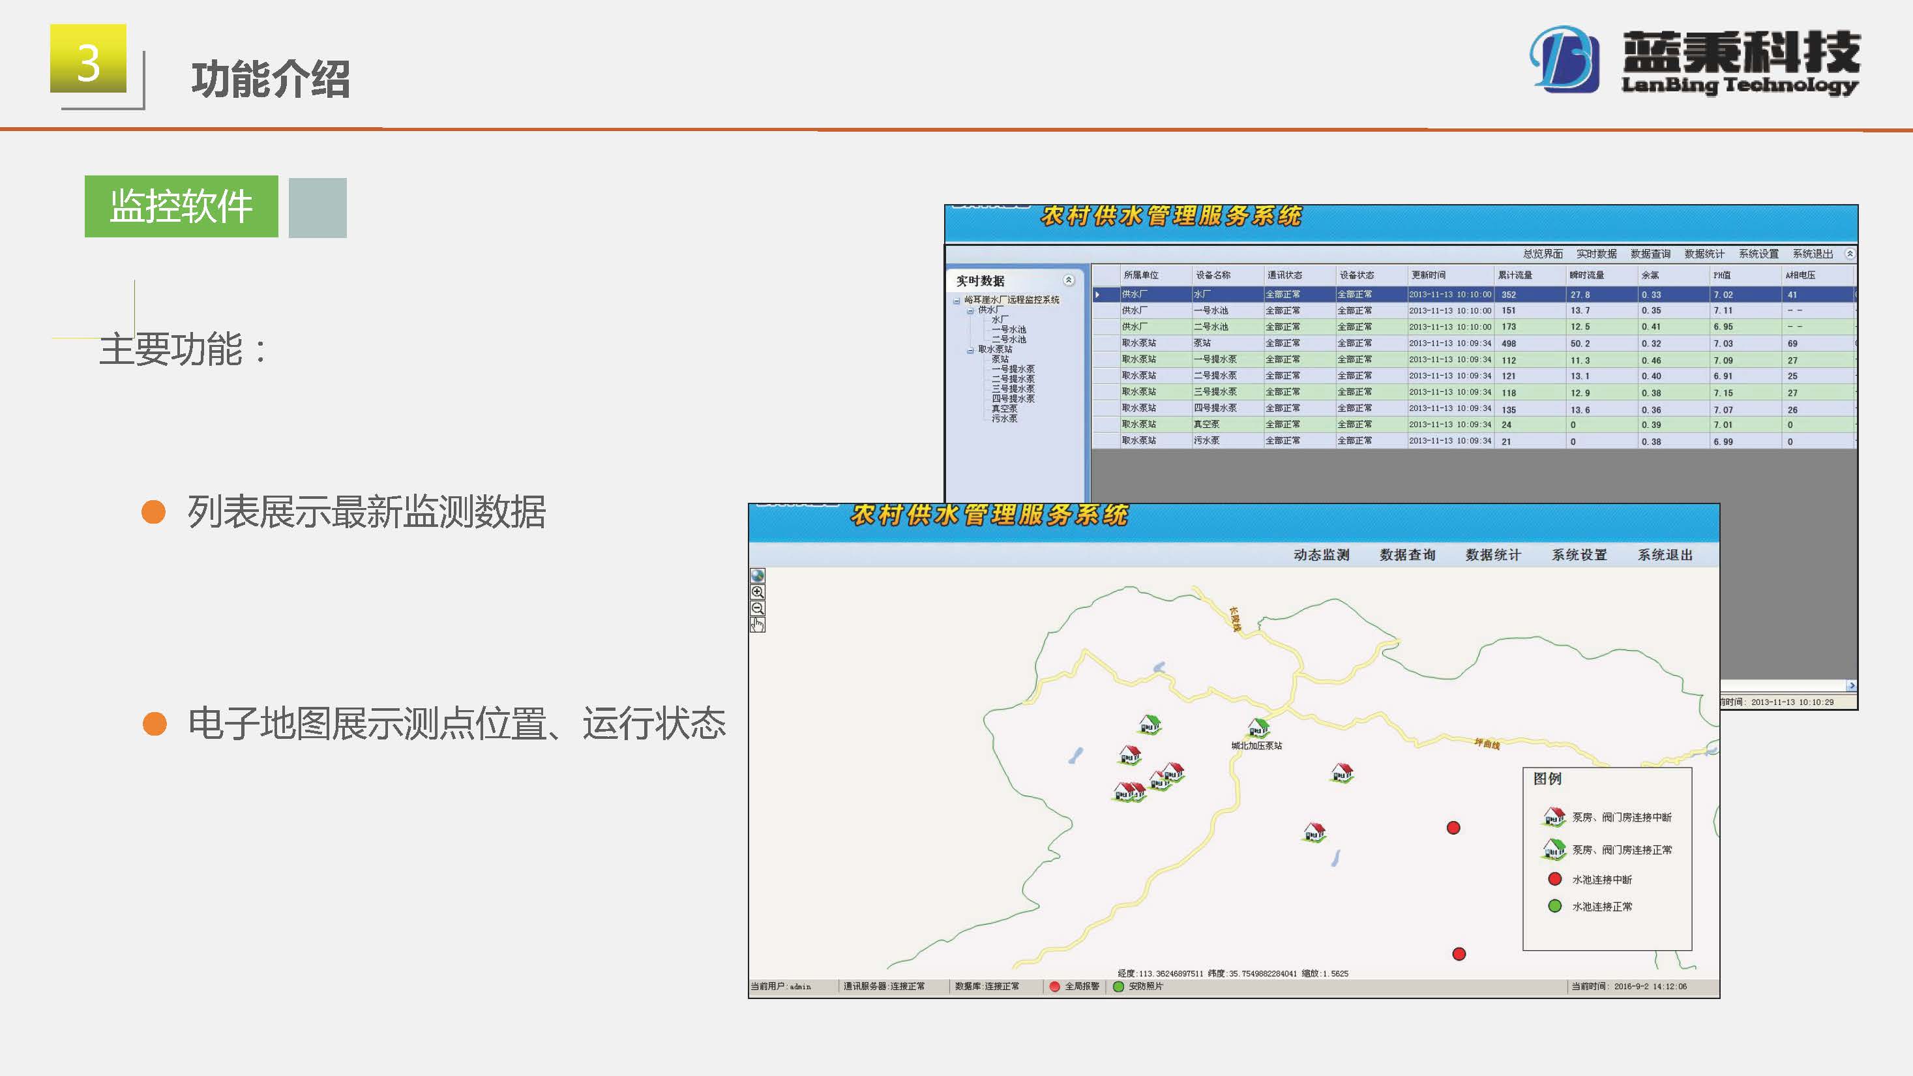Collapse the 峪耳崖水厂远程监控系统 root tree node
The image size is (1913, 1076).
point(956,301)
